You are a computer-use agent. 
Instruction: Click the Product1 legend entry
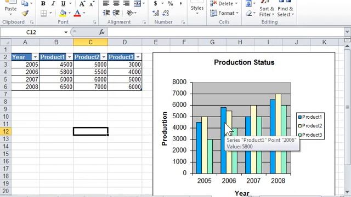tap(310, 117)
